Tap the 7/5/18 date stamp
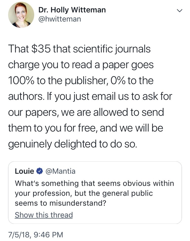Viewport: 190px width, 241px height. 20,234
